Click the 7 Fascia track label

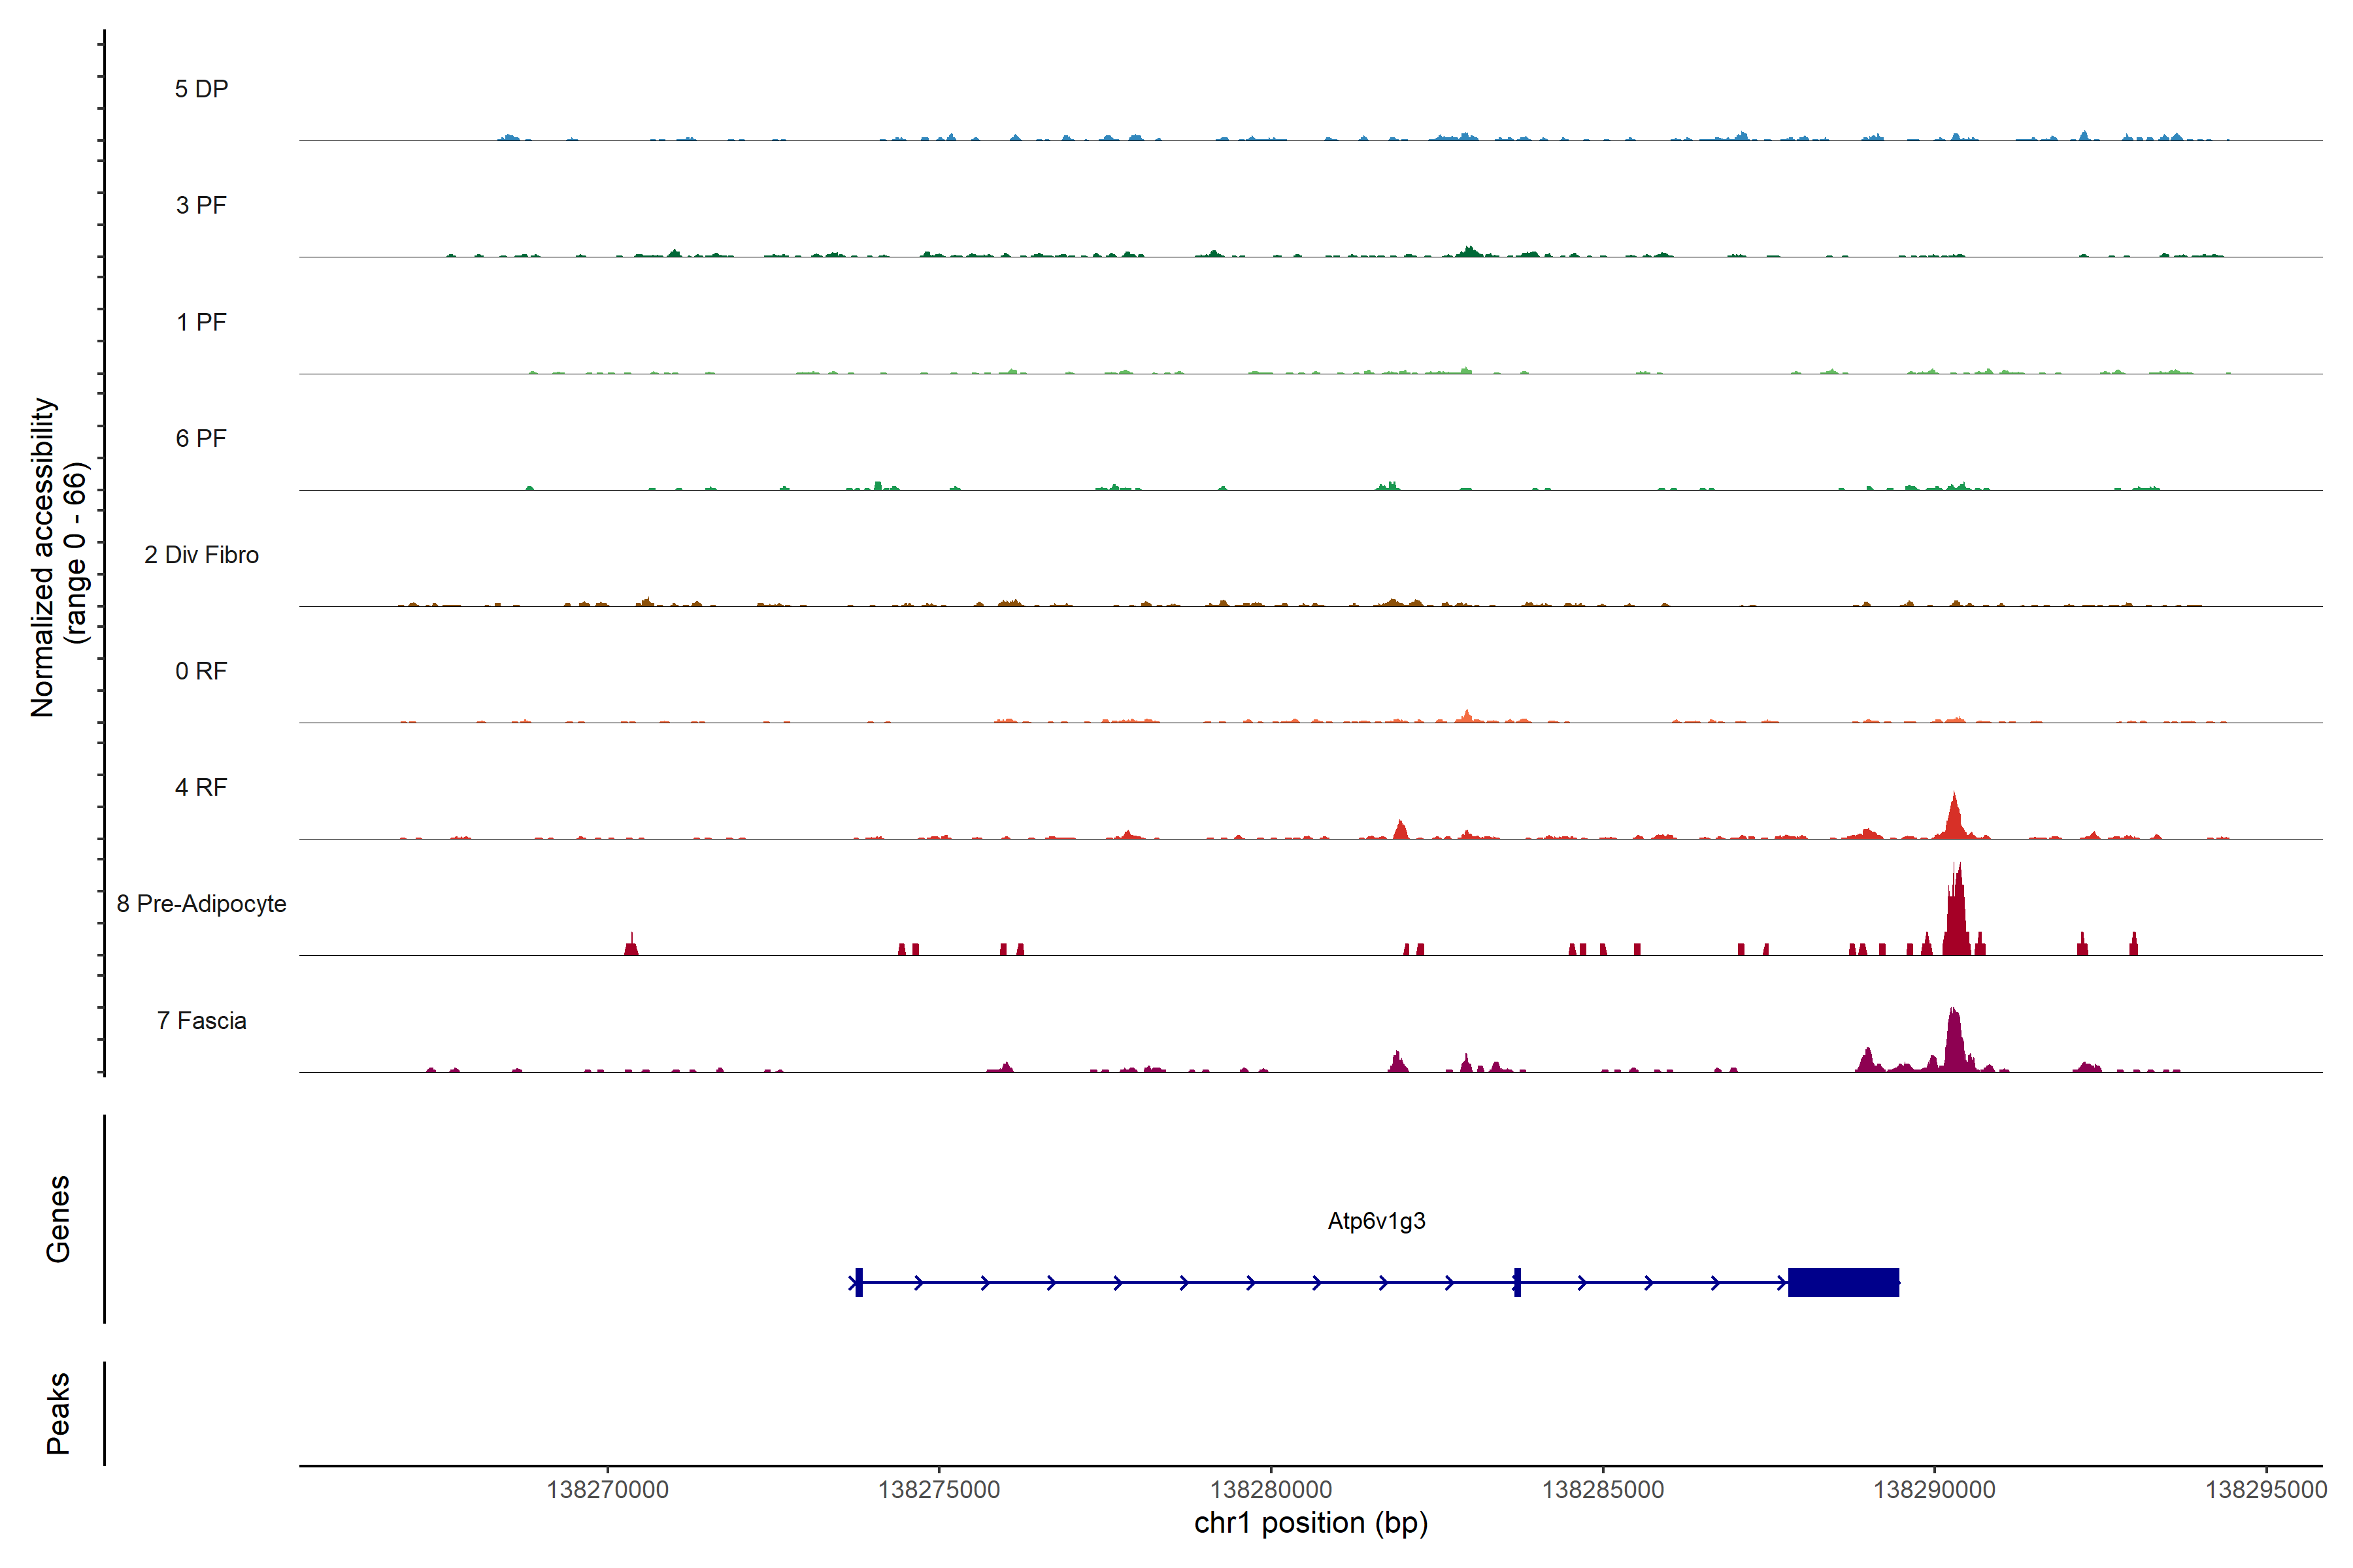(201, 1021)
